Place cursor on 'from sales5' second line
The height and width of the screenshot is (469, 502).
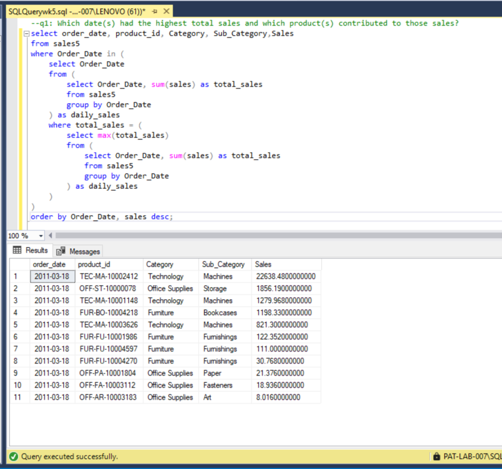pyautogui.click(x=91, y=95)
